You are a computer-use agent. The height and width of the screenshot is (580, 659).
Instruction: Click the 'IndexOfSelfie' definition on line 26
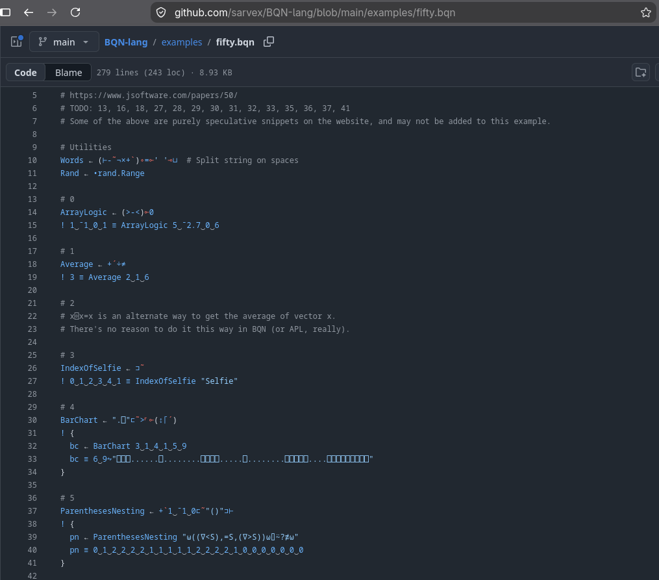click(91, 368)
